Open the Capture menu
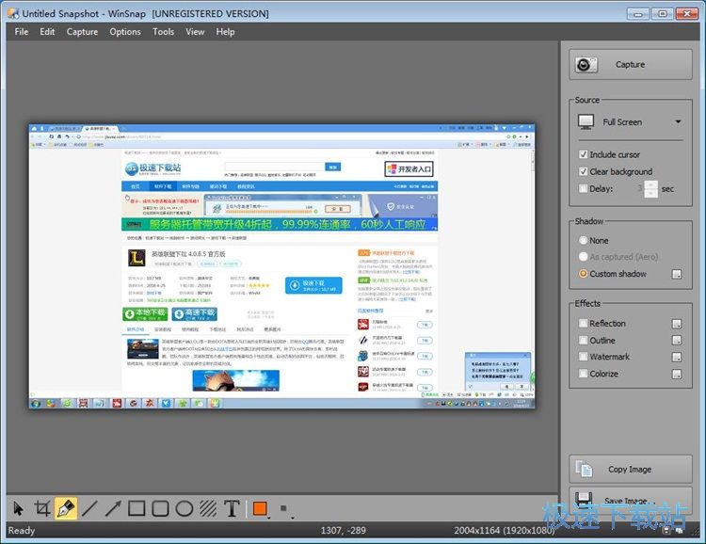The width and height of the screenshot is (706, 544). click(82, 31)
